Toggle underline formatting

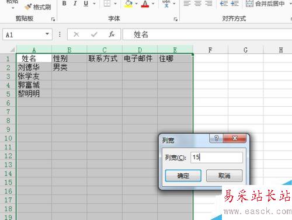[x=86, y=4]
